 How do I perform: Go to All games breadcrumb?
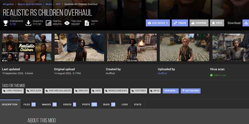click(x=8, y=4)
